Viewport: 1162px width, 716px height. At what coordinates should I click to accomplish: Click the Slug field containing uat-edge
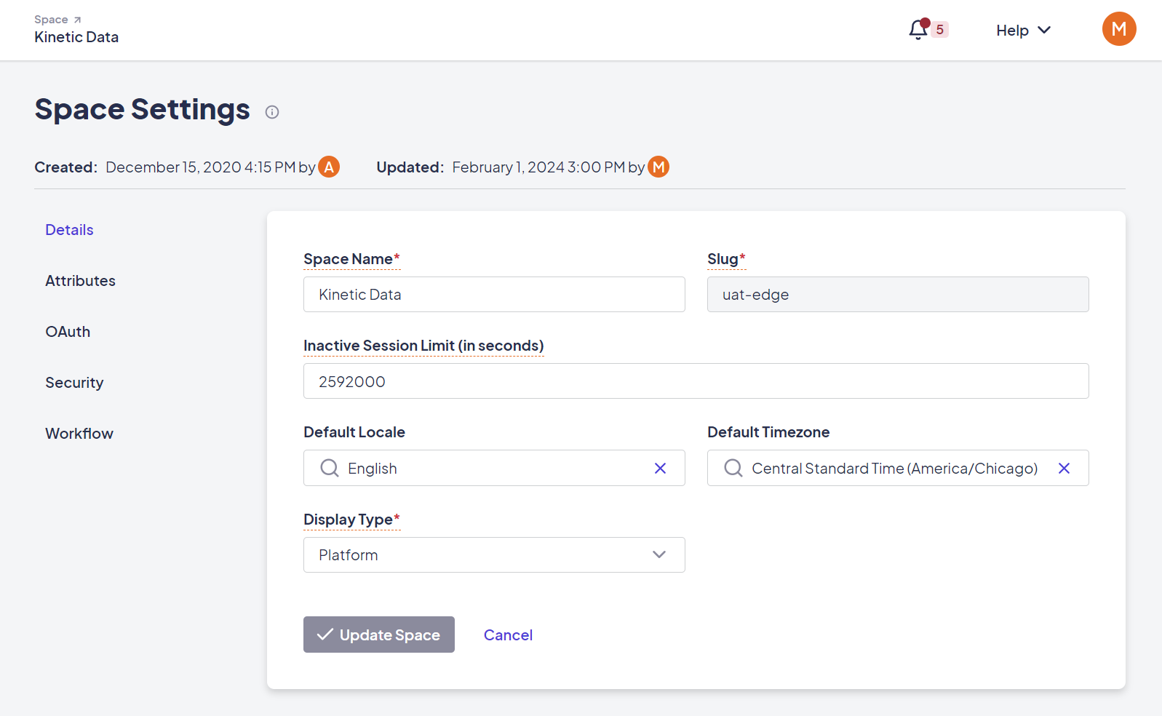898,294
